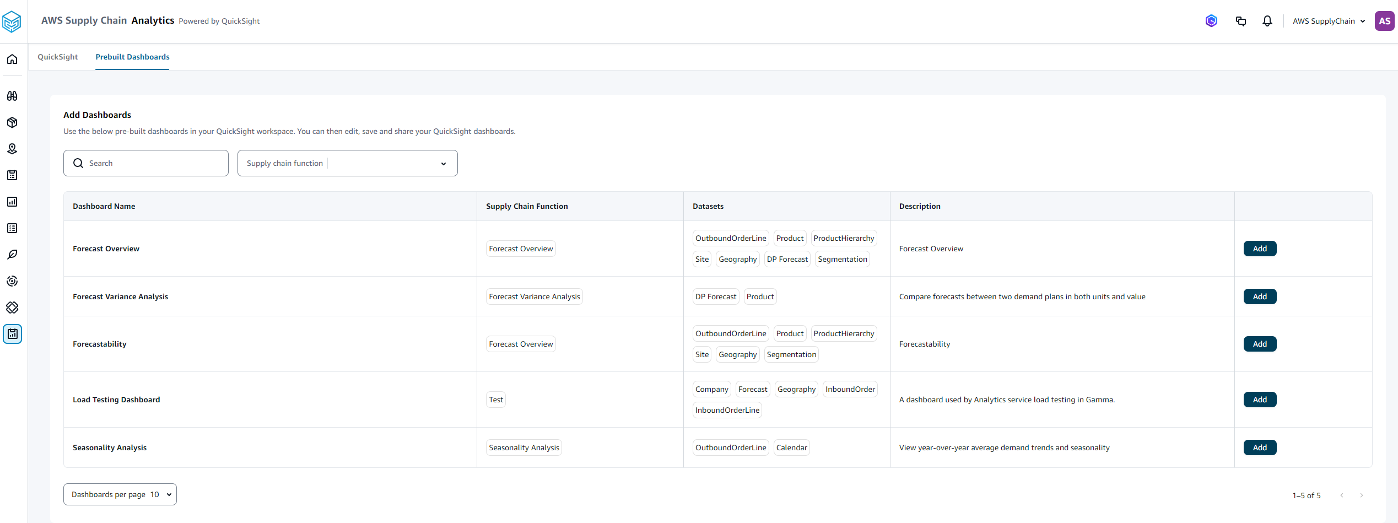Switch to the QuickSight tab
Screen dimensions: 1398x523
click(x=57, y=57)
